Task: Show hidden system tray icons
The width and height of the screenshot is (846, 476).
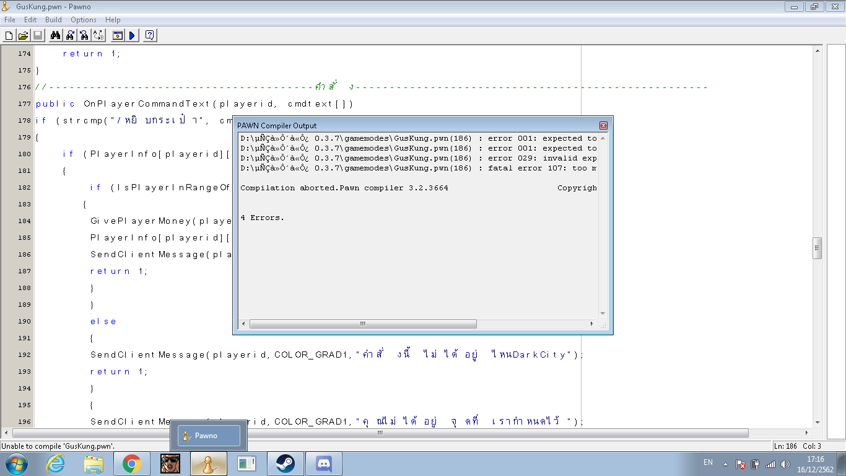Action: click(x=725, y=464)
